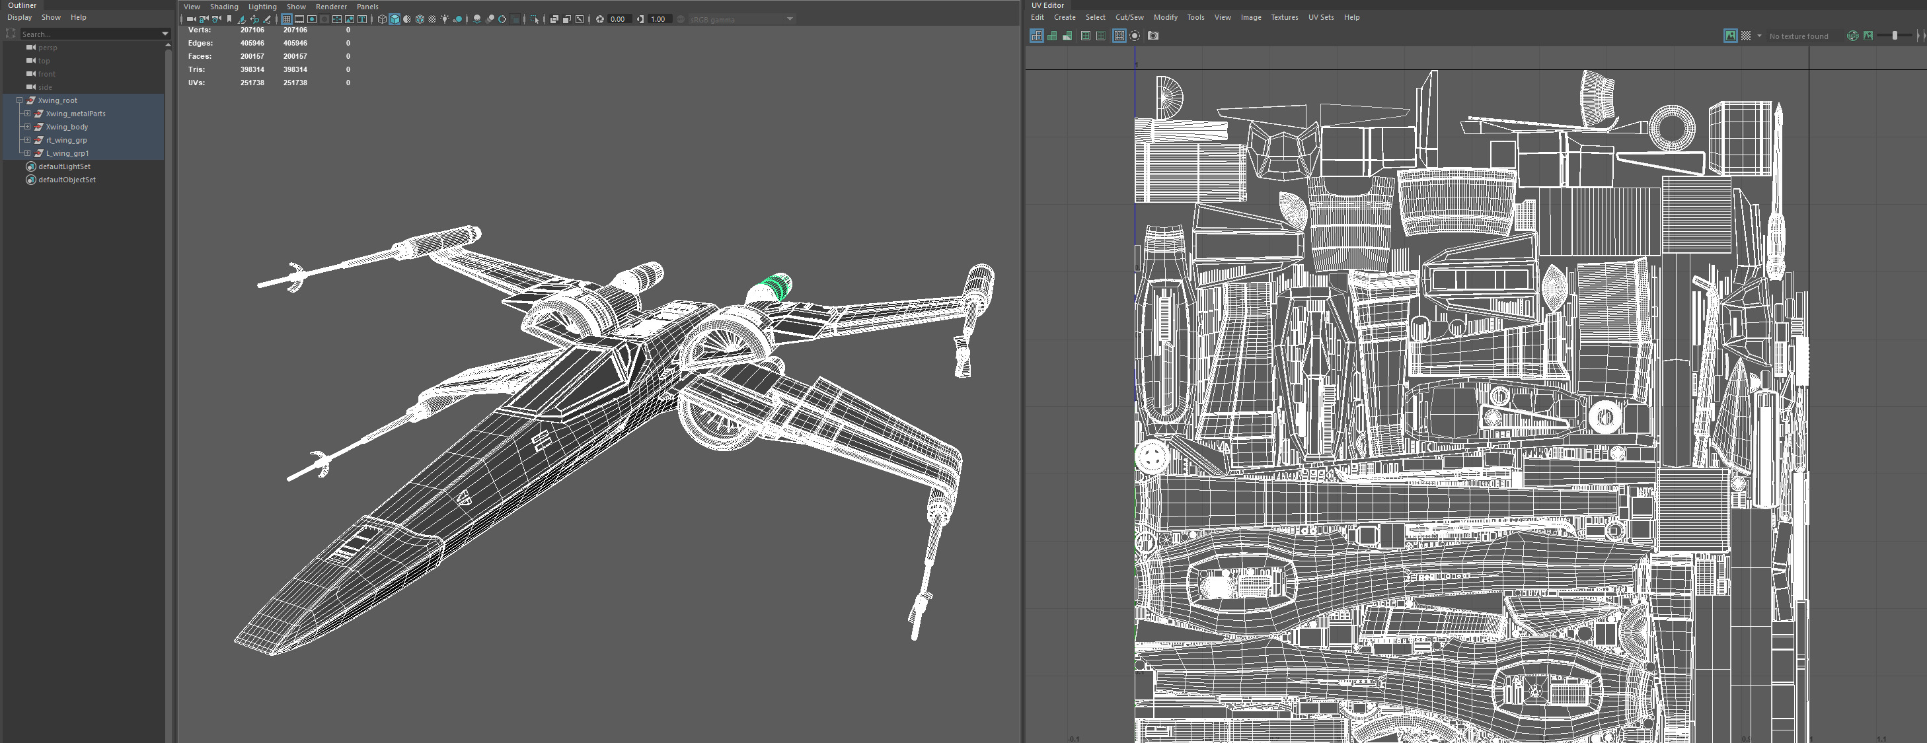This screenshot has height=743, width=1927.
Task: Toggle the Gate Mask icon
Action: (324, 18)
